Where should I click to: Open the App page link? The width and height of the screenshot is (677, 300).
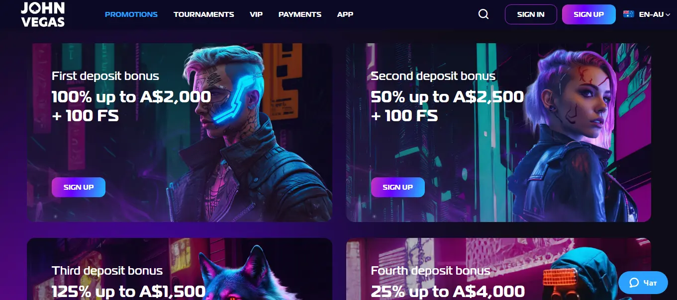tap(345, 14)
